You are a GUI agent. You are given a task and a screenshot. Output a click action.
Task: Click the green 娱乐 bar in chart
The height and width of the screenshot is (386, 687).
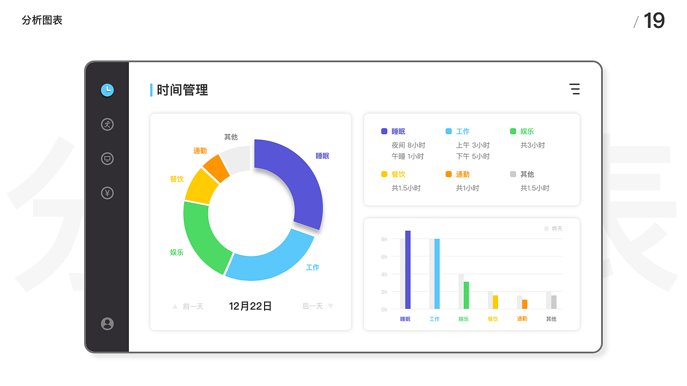click(x=466, y=295)
